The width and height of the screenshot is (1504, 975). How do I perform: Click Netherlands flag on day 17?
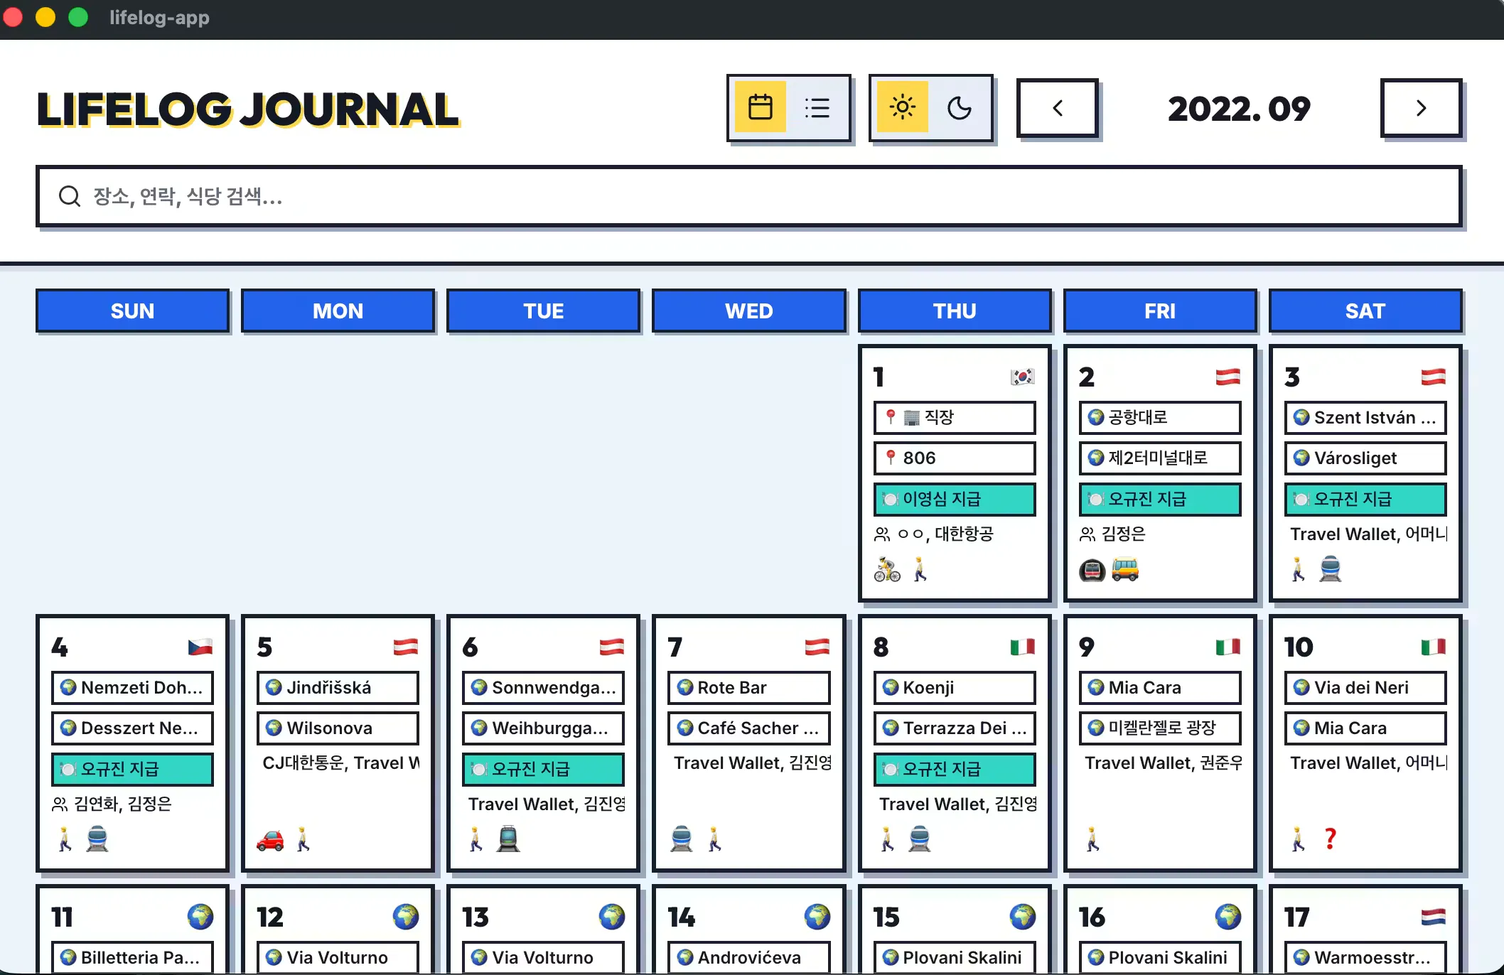[1433, 917]
